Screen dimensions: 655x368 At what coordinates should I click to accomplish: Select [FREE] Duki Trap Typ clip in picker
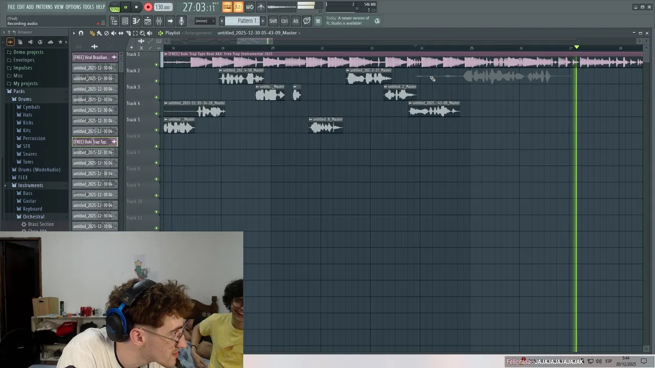[95, 142]
